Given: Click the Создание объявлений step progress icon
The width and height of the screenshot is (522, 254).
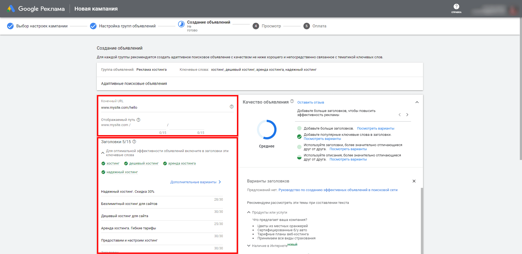Looking at the screenshot, I should (x=181, y=24).
